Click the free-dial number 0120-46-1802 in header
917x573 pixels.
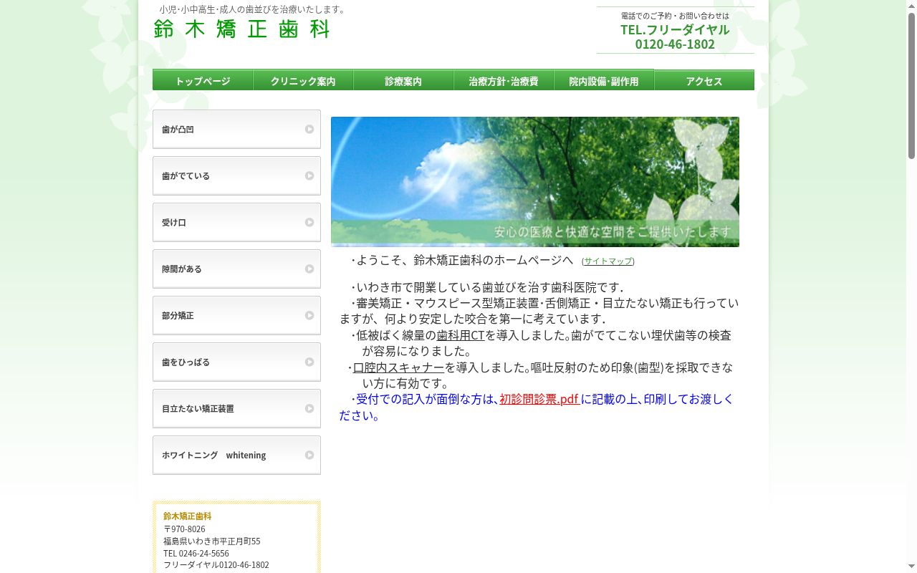click(x=675, y=44)
